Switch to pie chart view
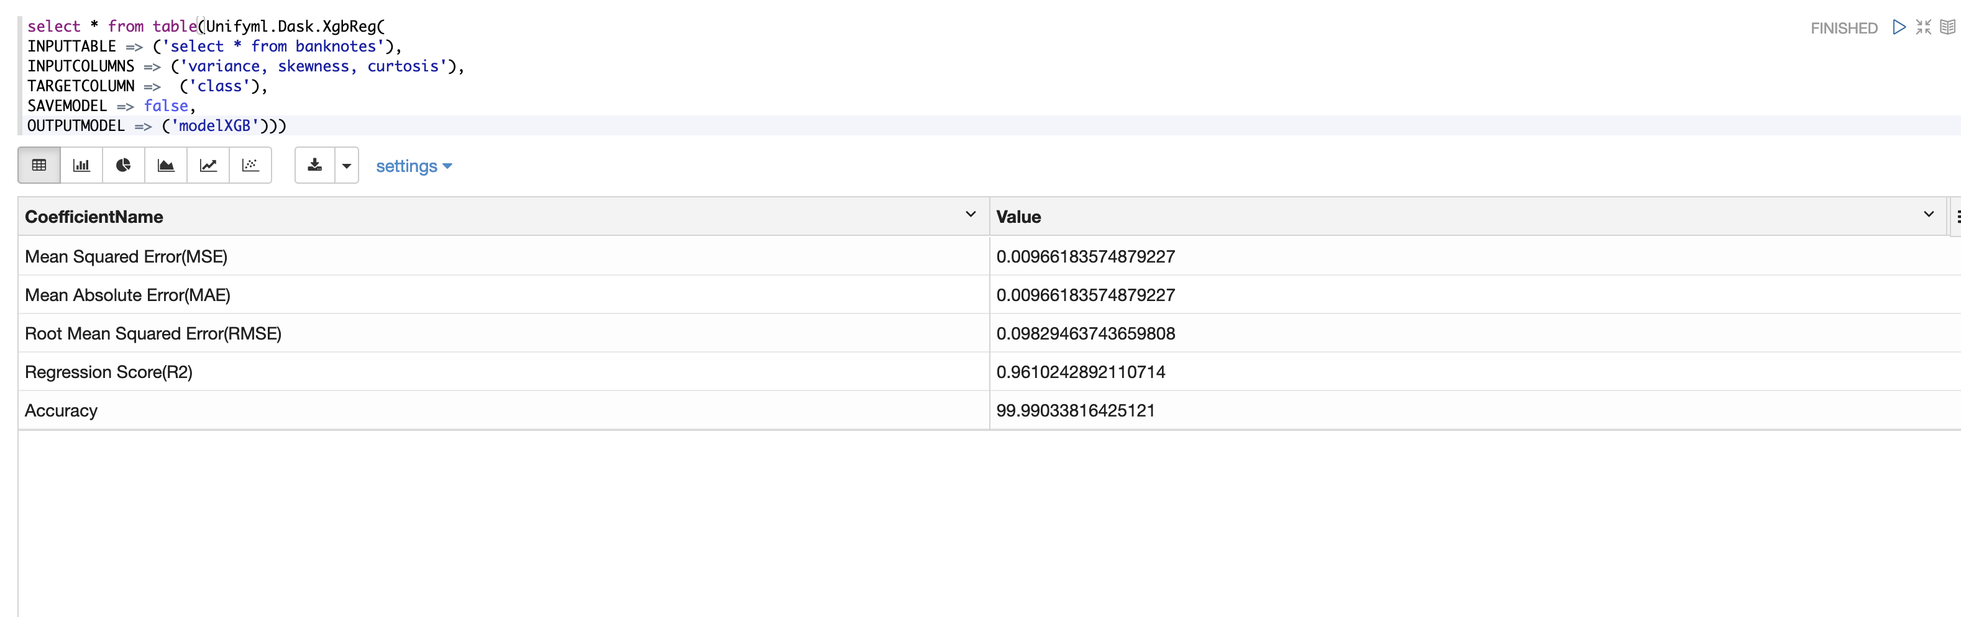The height and width of the screenshot is (617, 1961). click(x=123, y=165)
